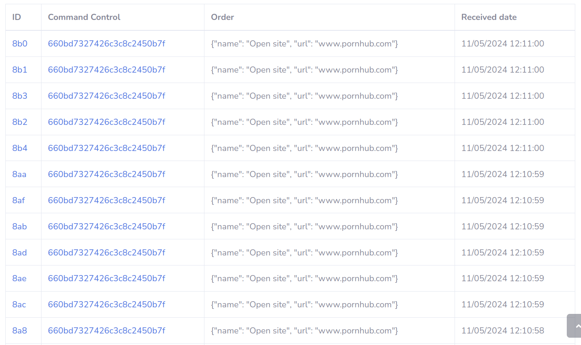Open ID link 8a8

20,331
